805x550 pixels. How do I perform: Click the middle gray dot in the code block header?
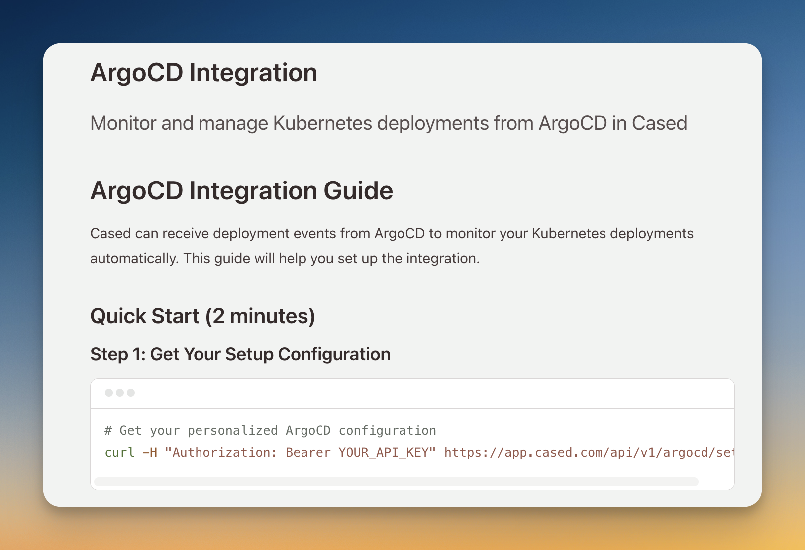(x=120, y=393)
